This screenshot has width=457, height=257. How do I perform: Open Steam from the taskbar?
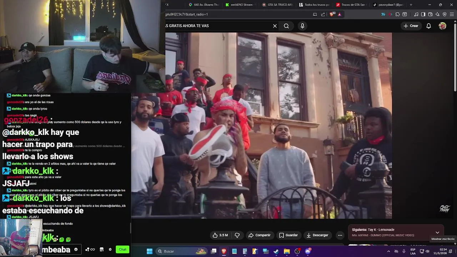tap(276, 251)
